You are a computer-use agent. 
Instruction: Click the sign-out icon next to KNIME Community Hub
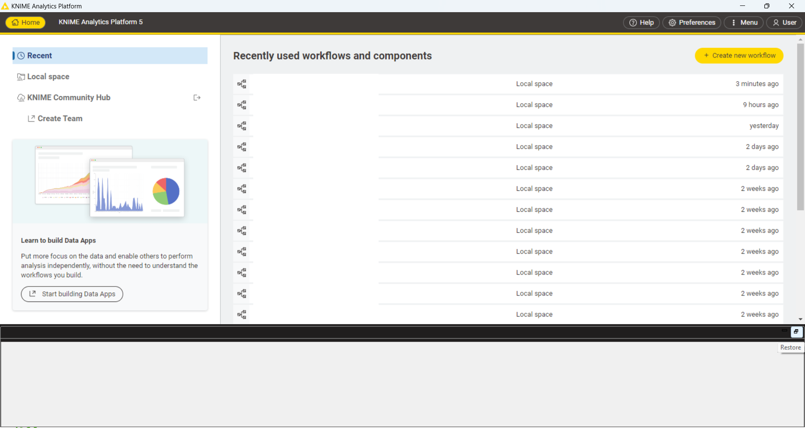point(197,98)
